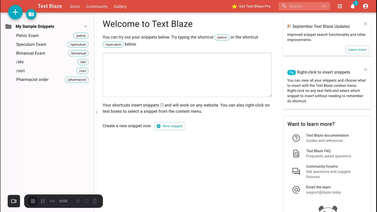The image size is (377, 212).
Task: Open the user account avatar menu
Action: pos(366,6)
